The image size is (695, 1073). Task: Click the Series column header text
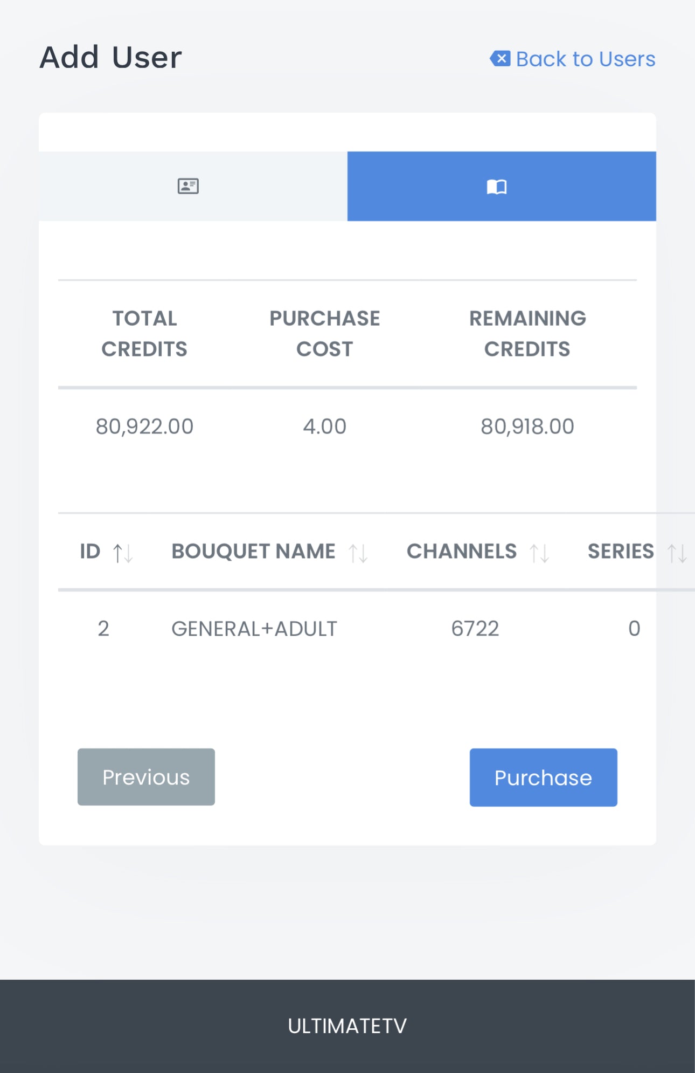point(620,552)
